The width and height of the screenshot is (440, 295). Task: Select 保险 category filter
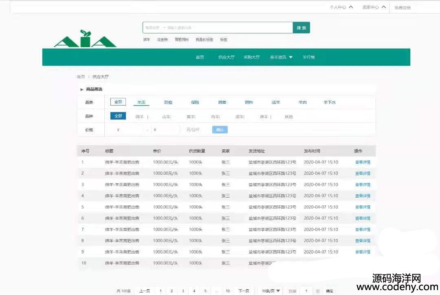pyautogui.click(x=195, y=102)
